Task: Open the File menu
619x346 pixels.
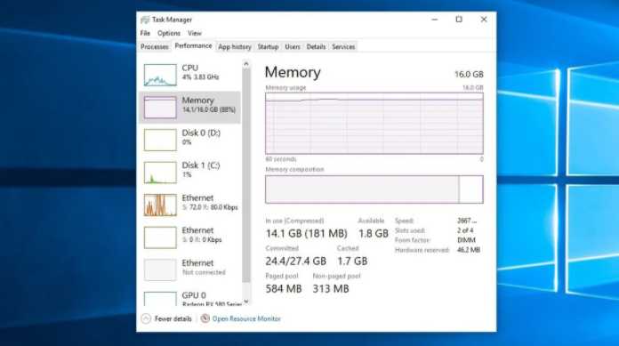Action: pyautogui.click(x=145, y=33)
